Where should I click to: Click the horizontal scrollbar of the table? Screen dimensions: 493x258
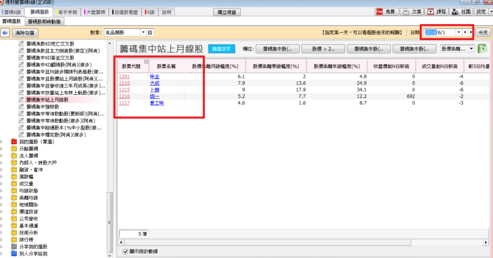pos(268,242)
